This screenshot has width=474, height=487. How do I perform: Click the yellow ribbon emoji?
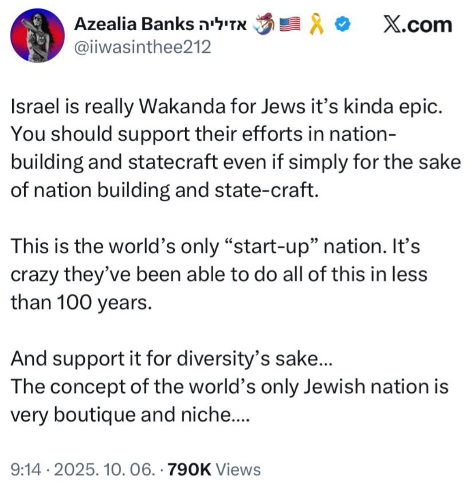click(x=316, y=24)
